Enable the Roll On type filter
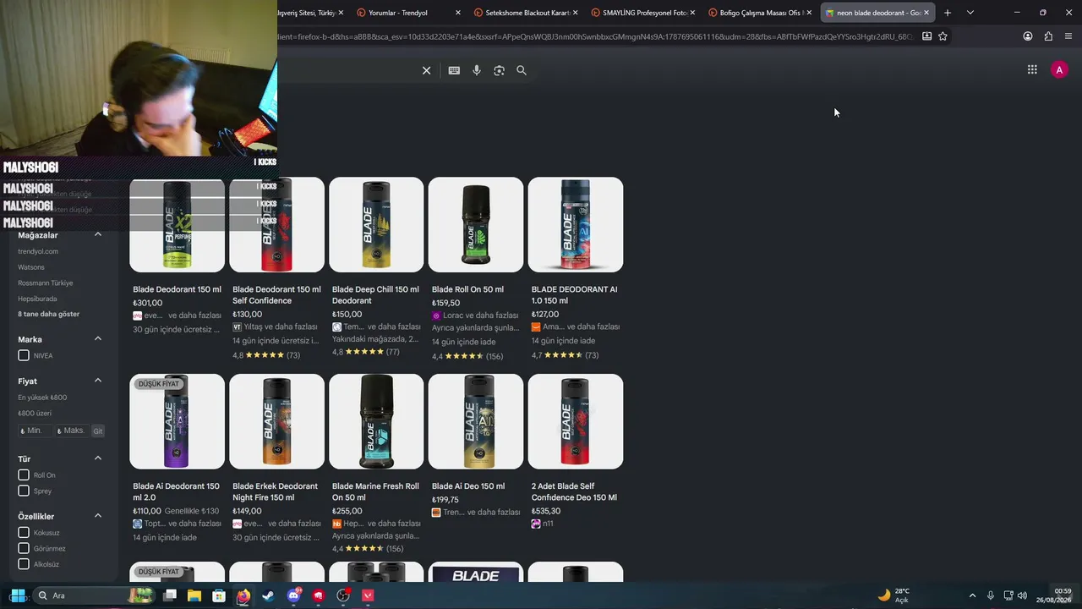Screen dimensions: 1082x609 [x=24, y=475]
